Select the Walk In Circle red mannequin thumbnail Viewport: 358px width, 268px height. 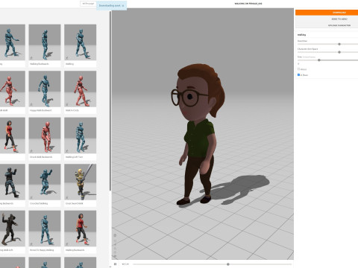pos(80,92)
